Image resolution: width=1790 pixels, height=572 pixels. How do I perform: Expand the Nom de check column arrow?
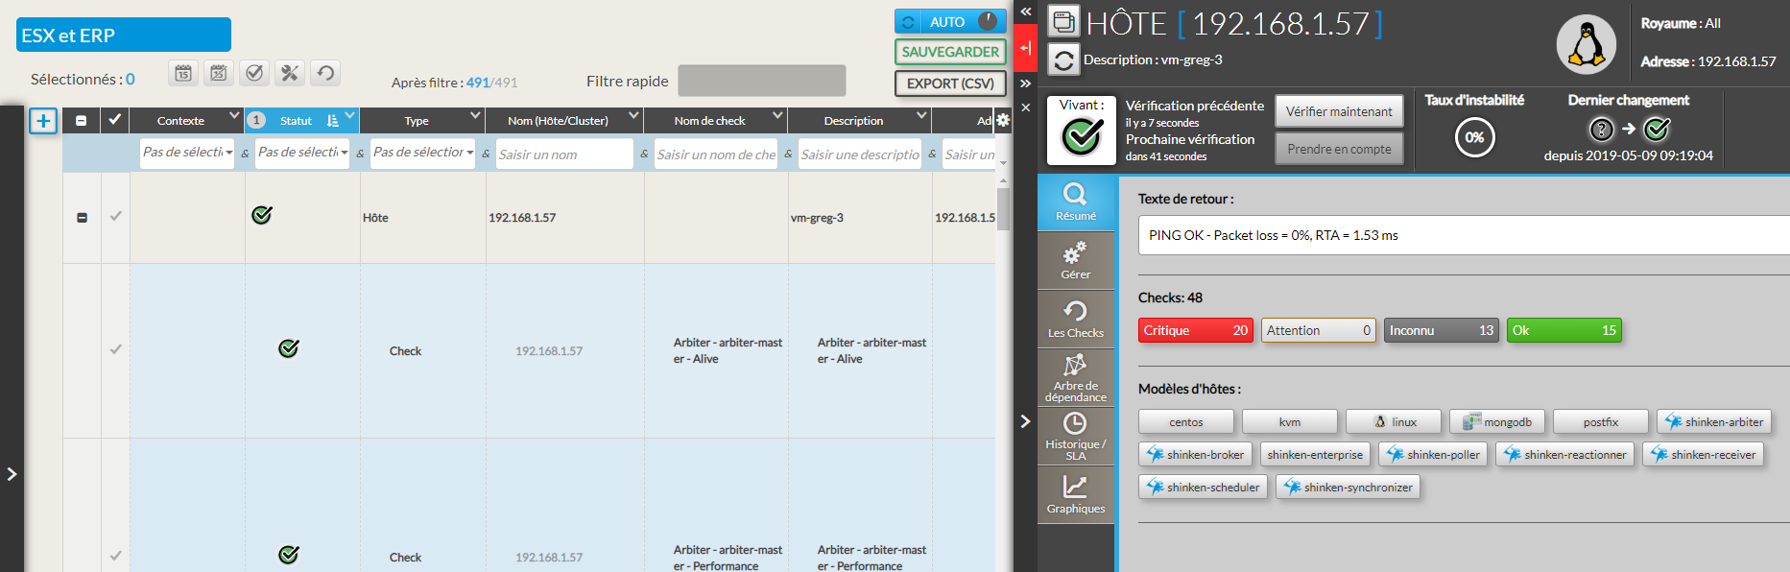point(777,116)
